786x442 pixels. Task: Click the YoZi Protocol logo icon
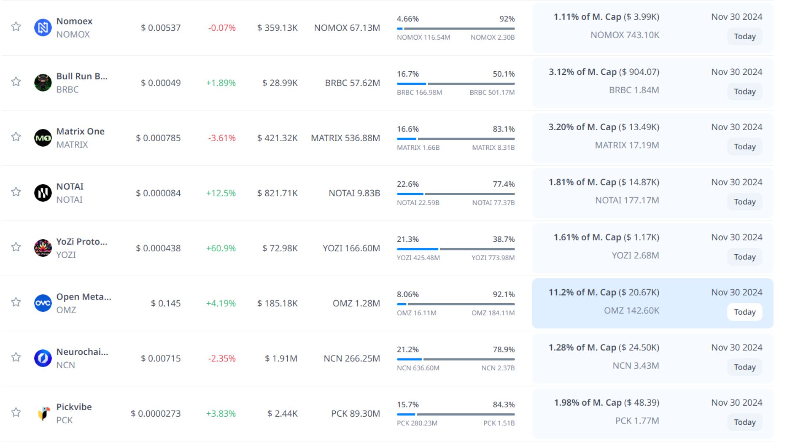pyautogui.click(x=43, y=248)
